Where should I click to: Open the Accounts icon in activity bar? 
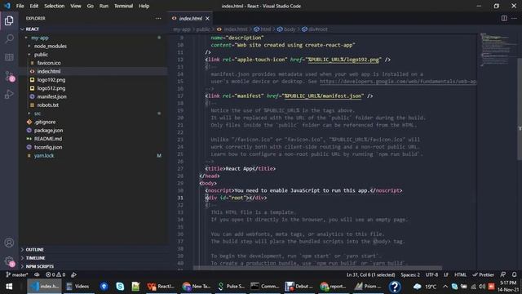(x=9, y=243)
